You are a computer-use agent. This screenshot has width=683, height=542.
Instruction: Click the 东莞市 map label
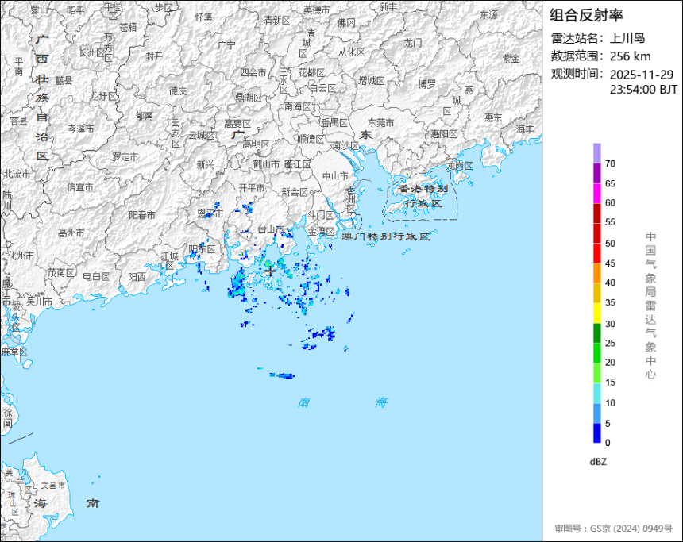380,123
